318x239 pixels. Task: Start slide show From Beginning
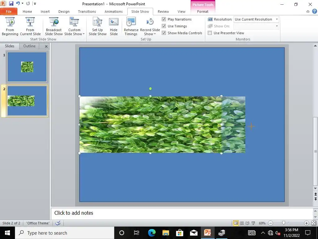[10, 26]
